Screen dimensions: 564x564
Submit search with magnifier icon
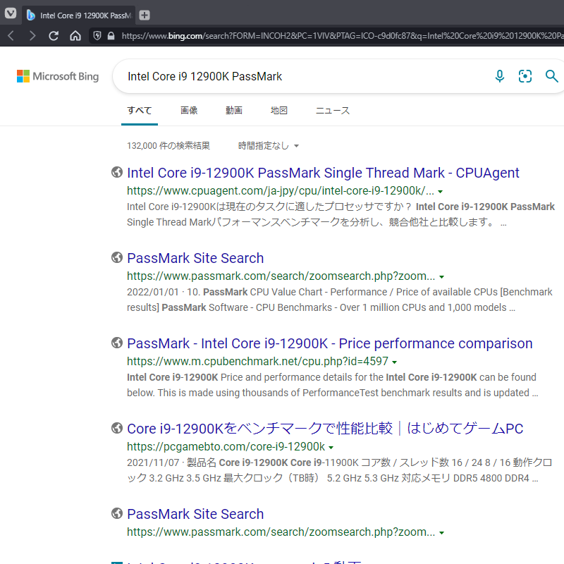click(x=551, y=76)
